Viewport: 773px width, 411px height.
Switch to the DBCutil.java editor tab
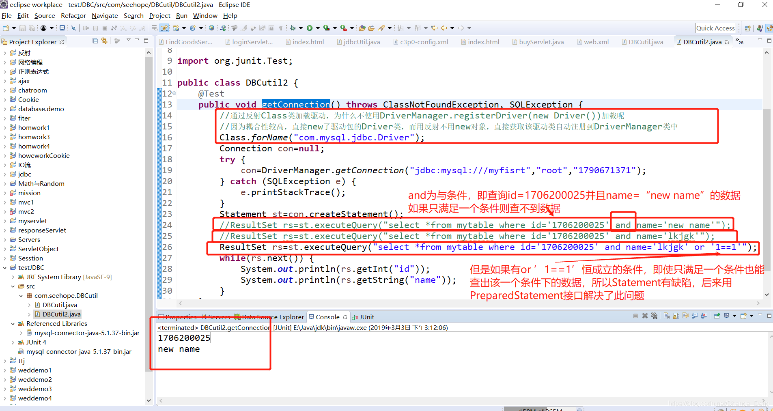[642, 42]
